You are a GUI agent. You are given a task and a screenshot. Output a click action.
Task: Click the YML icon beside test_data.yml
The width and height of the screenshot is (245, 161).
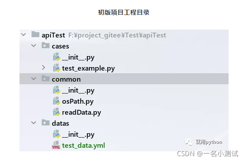[56, 145]
